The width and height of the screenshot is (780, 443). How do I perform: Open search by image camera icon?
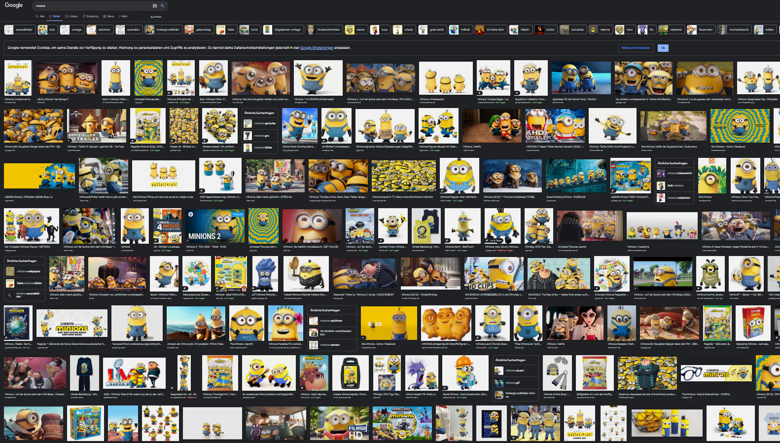[155, 6]
